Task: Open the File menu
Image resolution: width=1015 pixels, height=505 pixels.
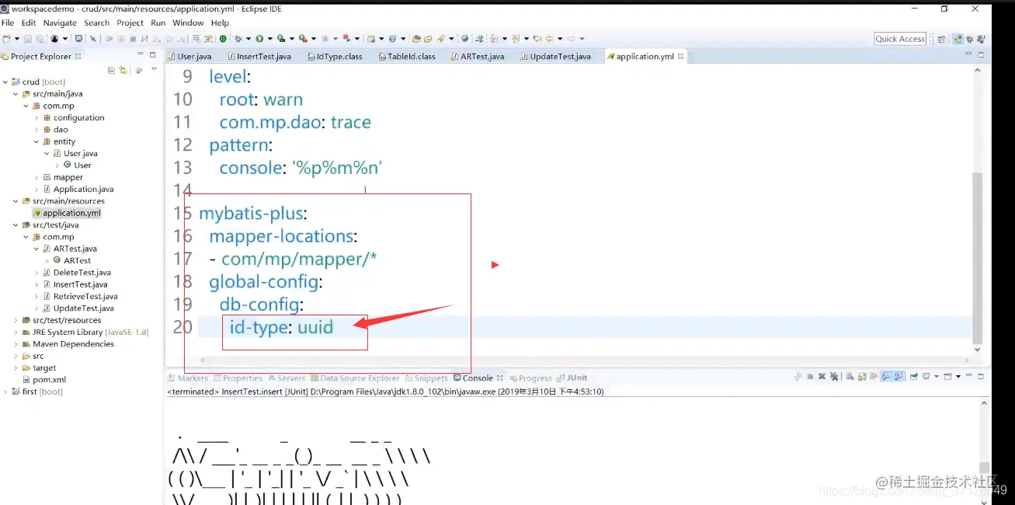Action: click(8, 23)
